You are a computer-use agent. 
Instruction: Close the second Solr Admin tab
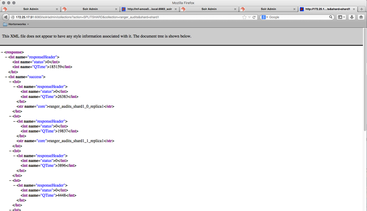pos(116,9)
